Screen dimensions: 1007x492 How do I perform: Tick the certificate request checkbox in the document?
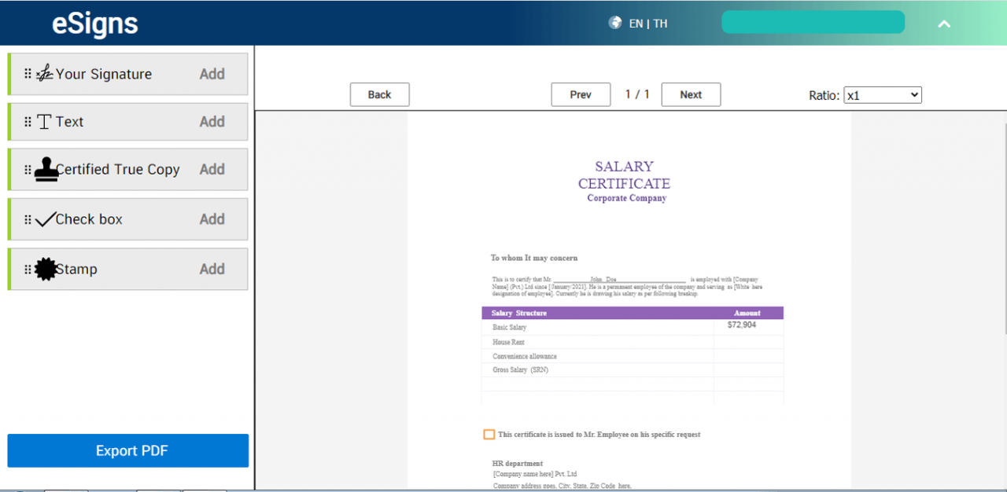tap(489, 434)
